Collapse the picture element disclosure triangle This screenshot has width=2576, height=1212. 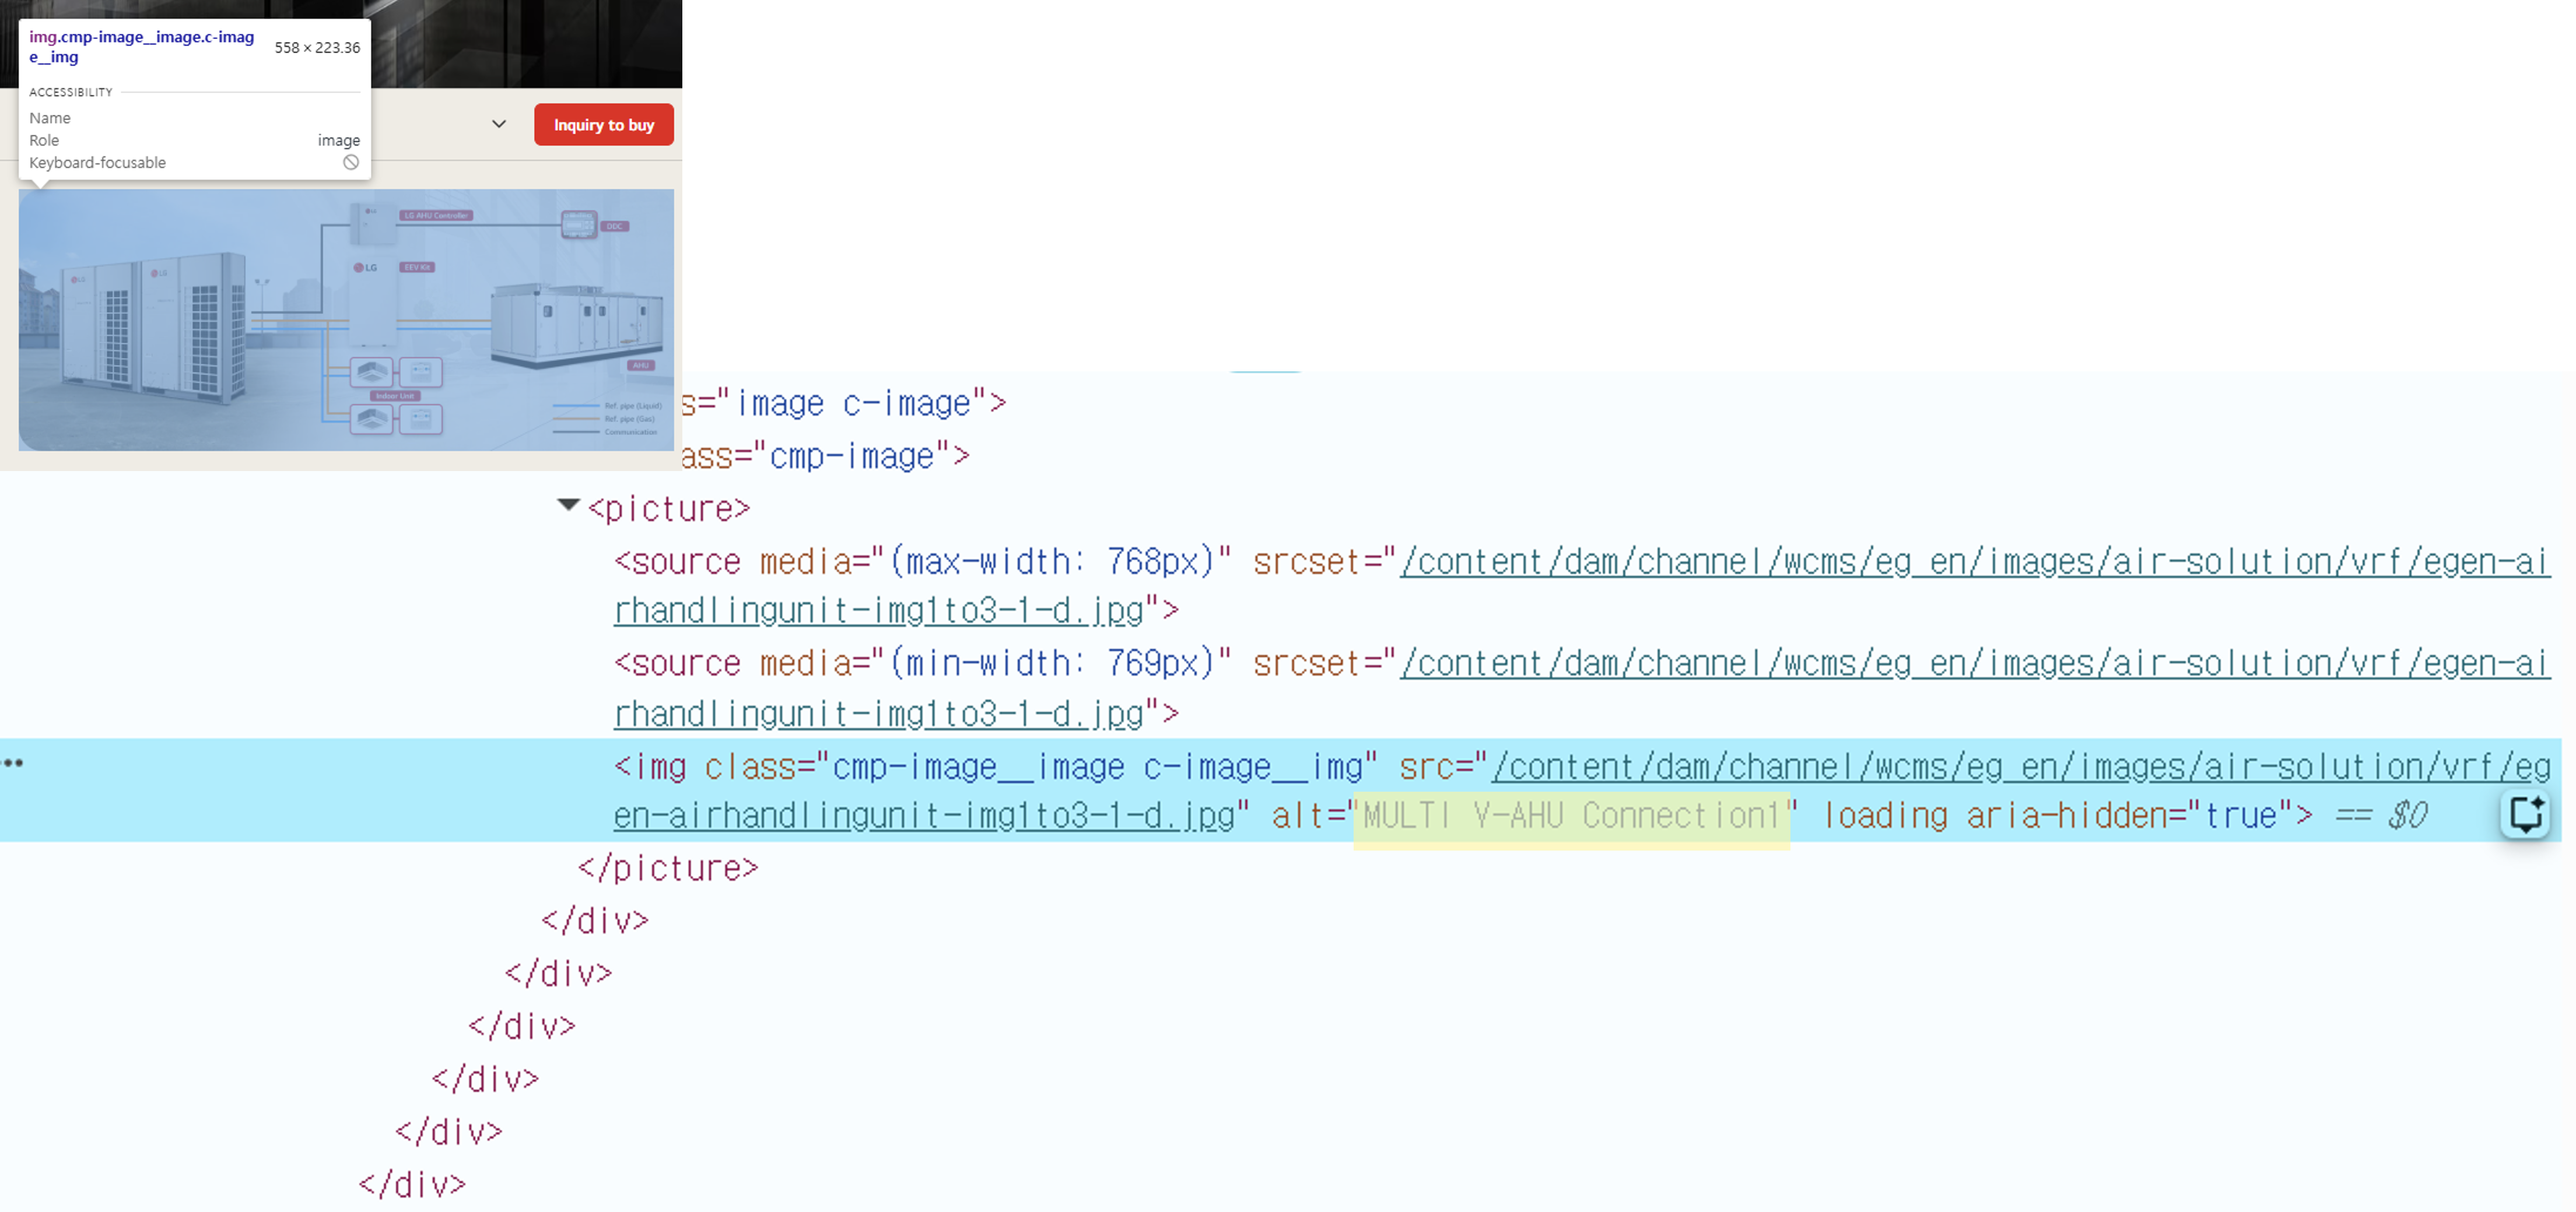(x=568, y=505)
